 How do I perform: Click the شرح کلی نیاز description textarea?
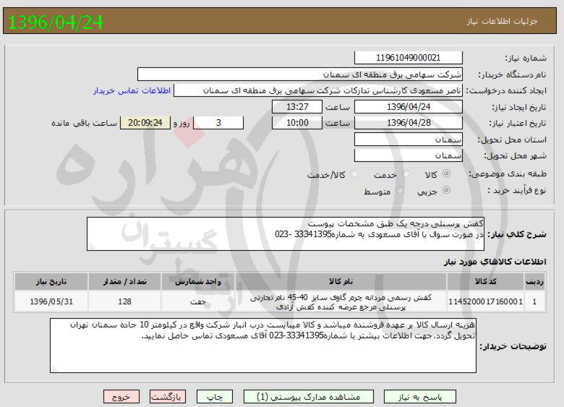[286, 234]
